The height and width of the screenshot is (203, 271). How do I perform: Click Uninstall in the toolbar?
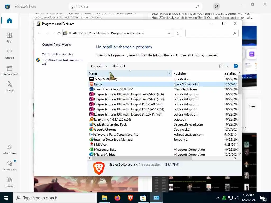tap(119, 66)
